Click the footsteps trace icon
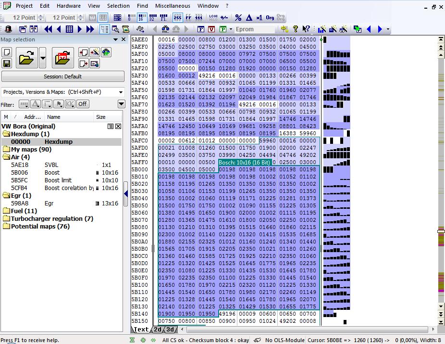 click(140, 29)
